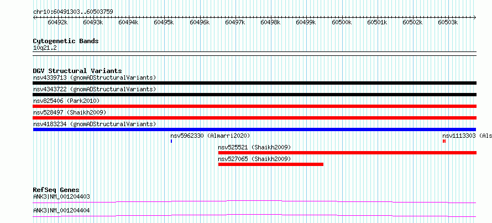
Task: Click the nsv4339713 gnomAD black variant bar
Action: pos(254,83)
